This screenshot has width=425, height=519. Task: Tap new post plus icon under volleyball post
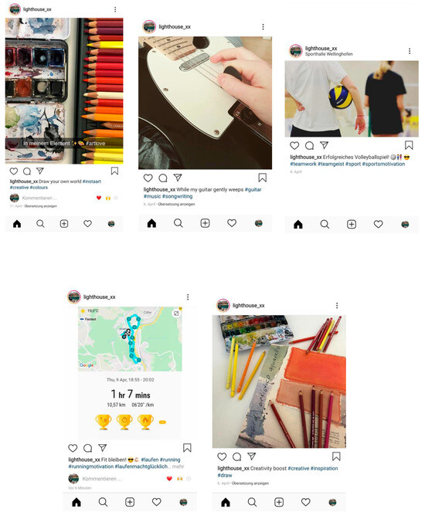[352, 225]
